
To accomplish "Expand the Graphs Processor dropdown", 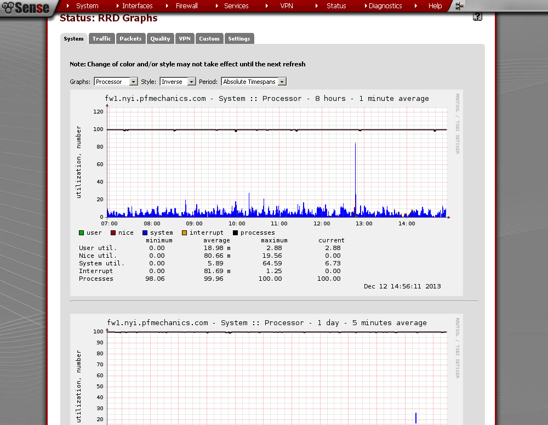I will (x=116, y=82).
